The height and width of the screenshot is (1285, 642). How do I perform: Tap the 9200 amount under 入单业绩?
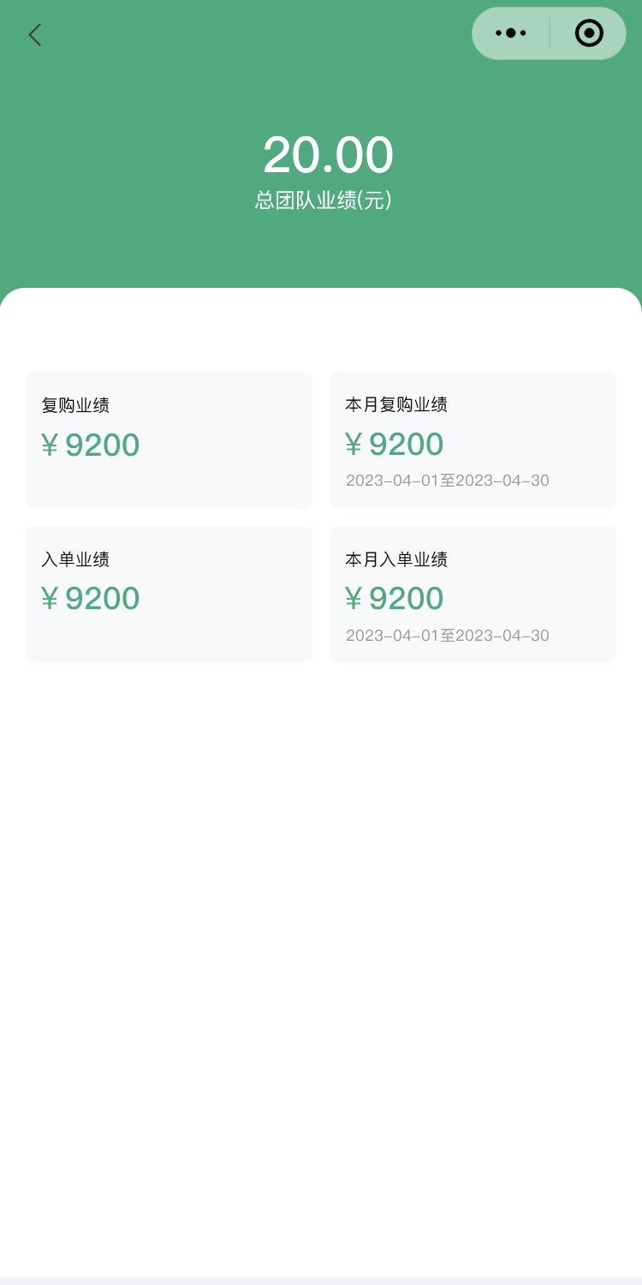click(x=103, y=599)
